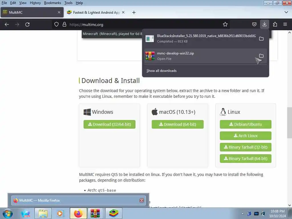Click the taskbar clock showing 10:08 PM
This screenshot has height=219, width=292.
[x=277, y=213]
